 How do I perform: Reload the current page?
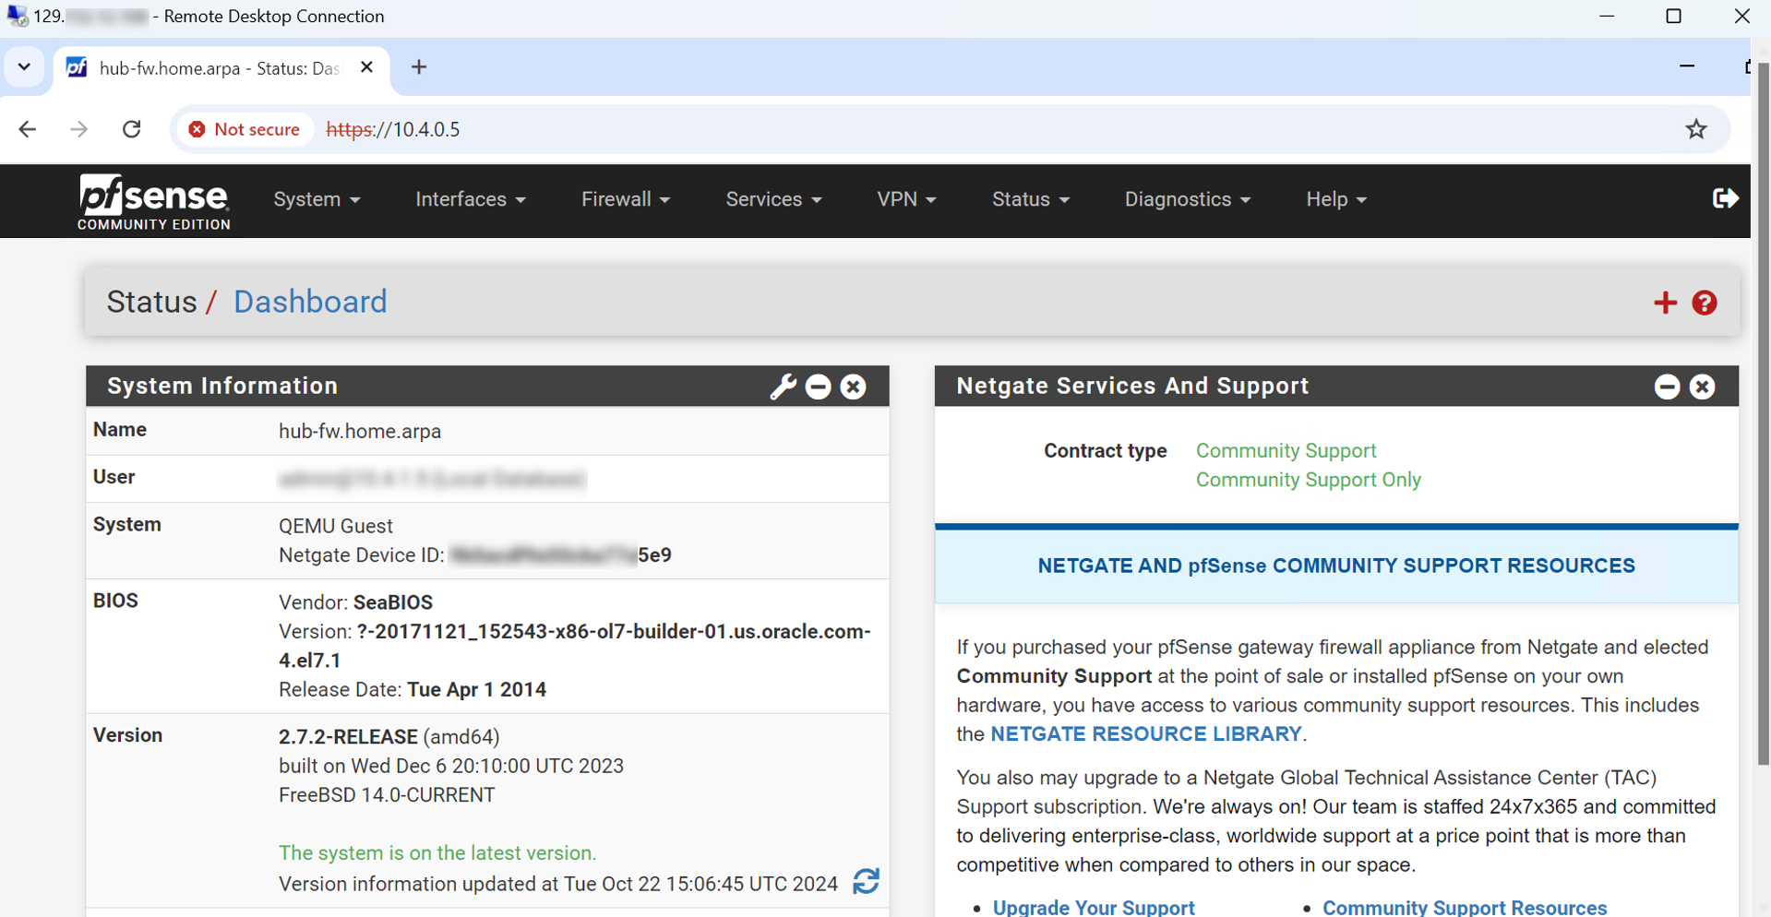pyautogui.click(x=132, y=129)
